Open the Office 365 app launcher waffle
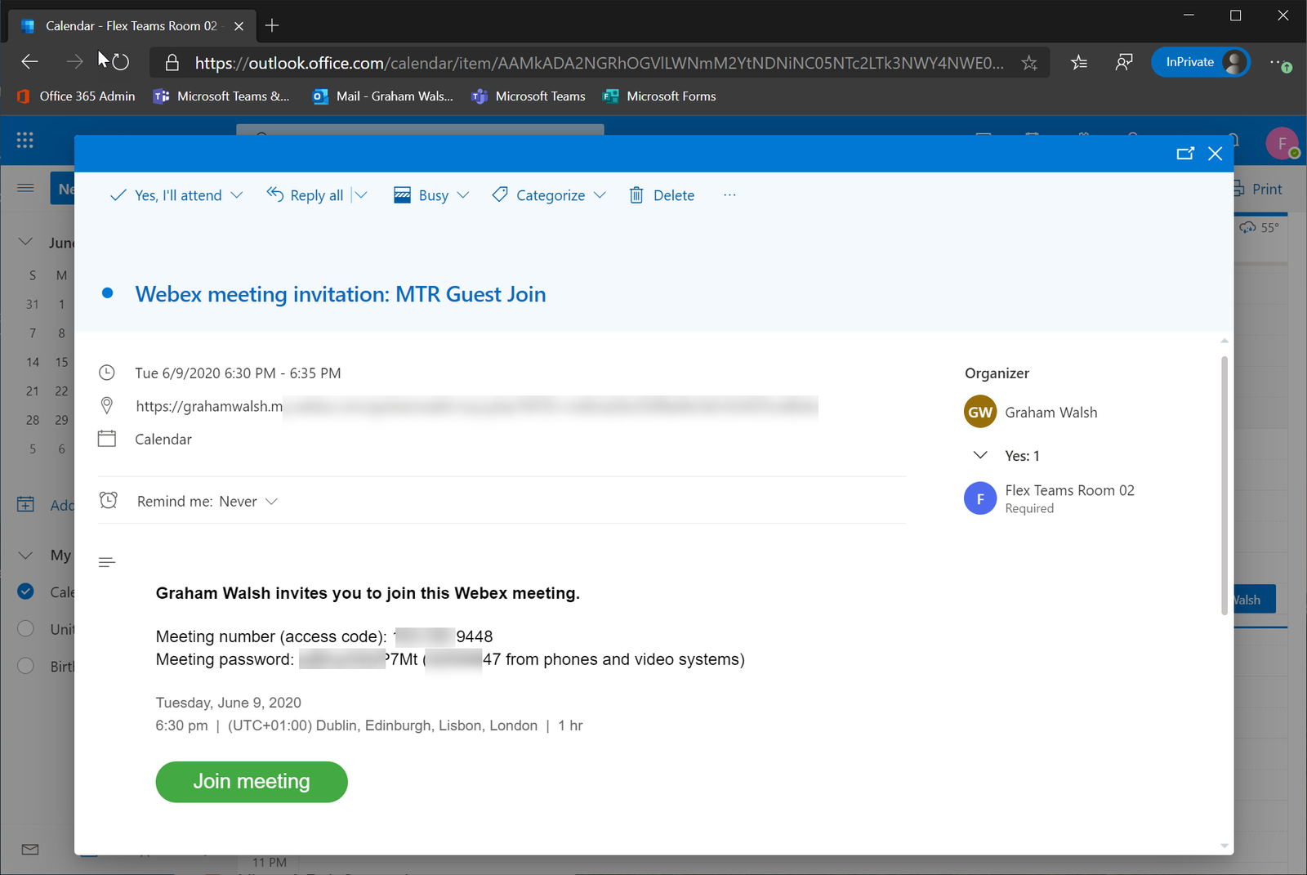This screenshot has width=1307, height=875. click(x=25, y=140)
